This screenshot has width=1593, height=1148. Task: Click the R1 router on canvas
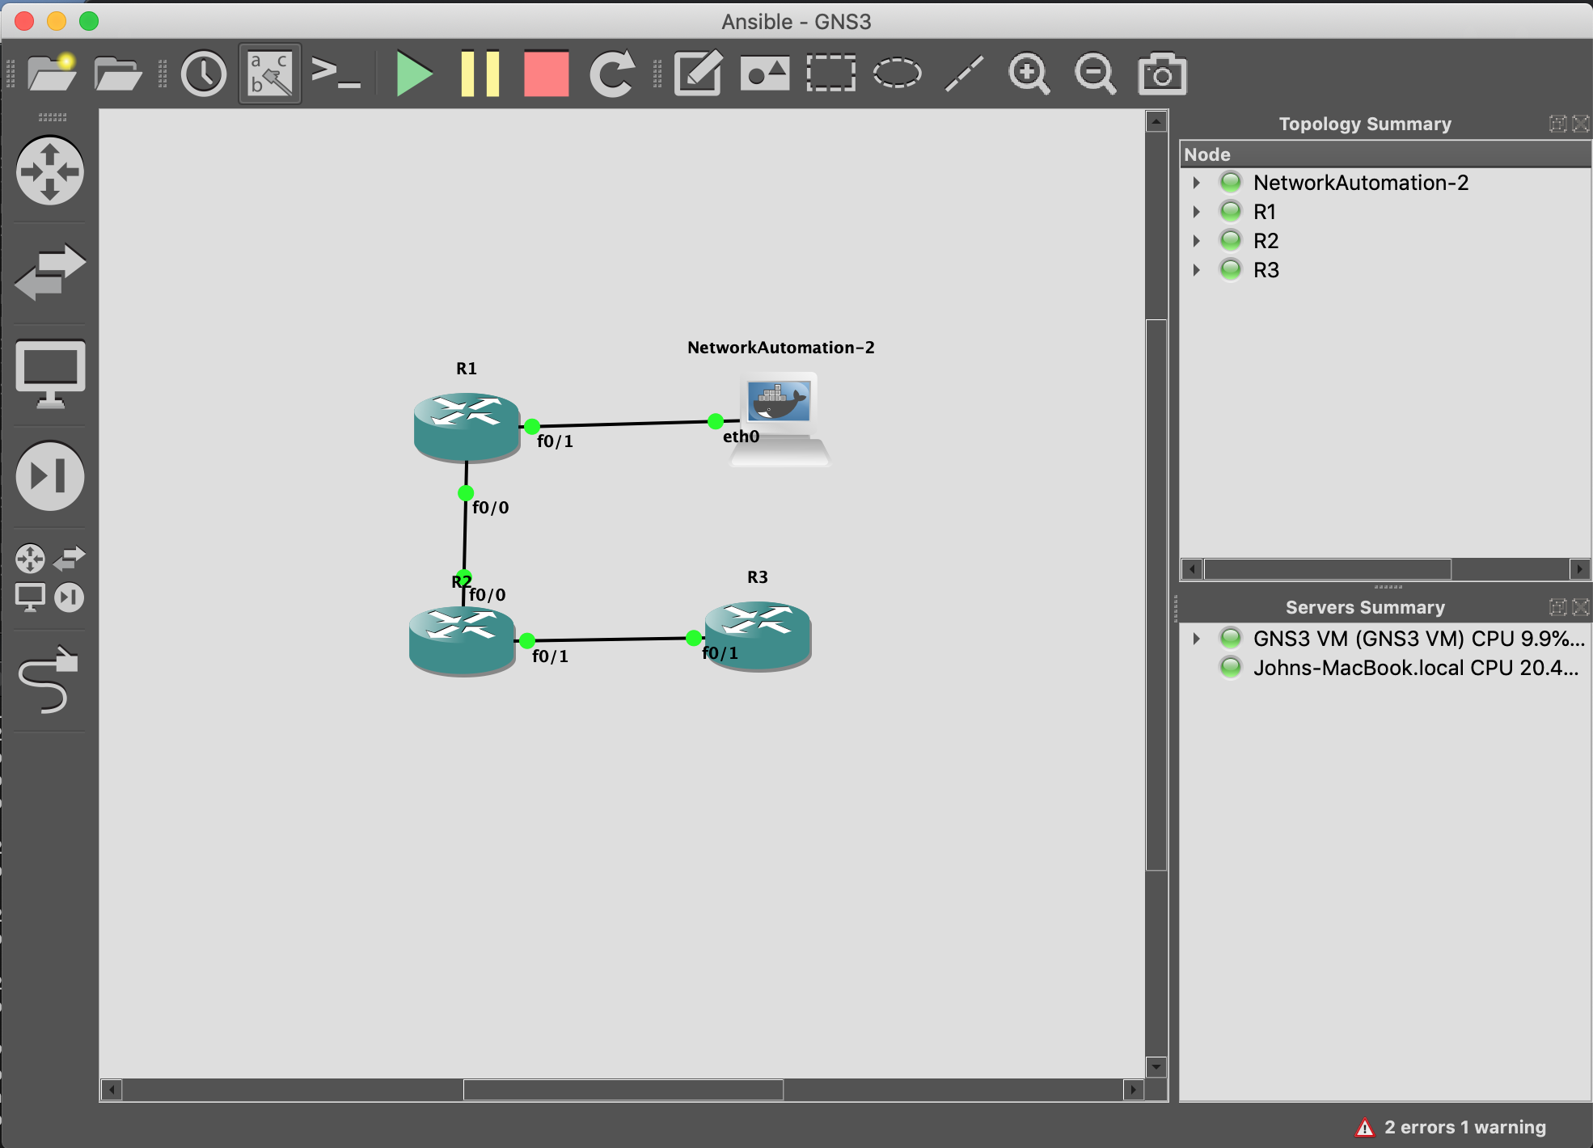pos(467,426)
